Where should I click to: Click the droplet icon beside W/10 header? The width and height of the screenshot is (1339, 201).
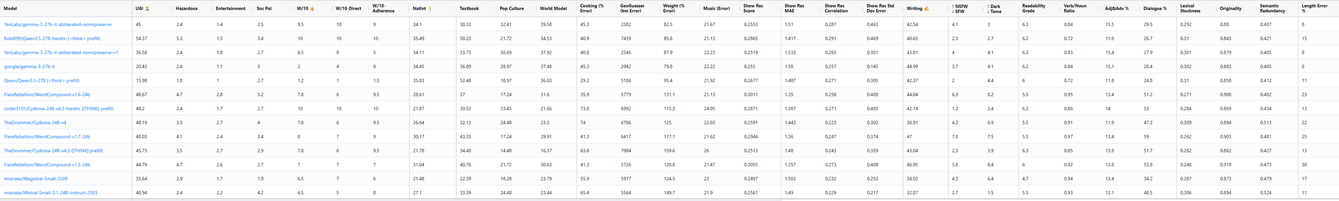312,9
